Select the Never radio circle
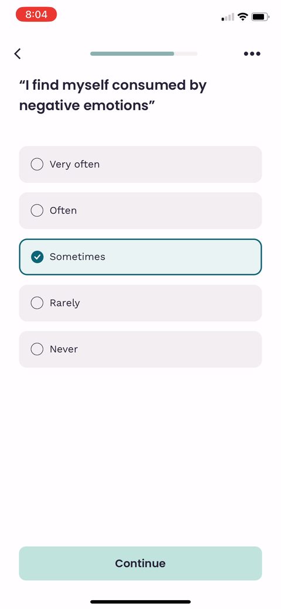 (x=37, y=349)
